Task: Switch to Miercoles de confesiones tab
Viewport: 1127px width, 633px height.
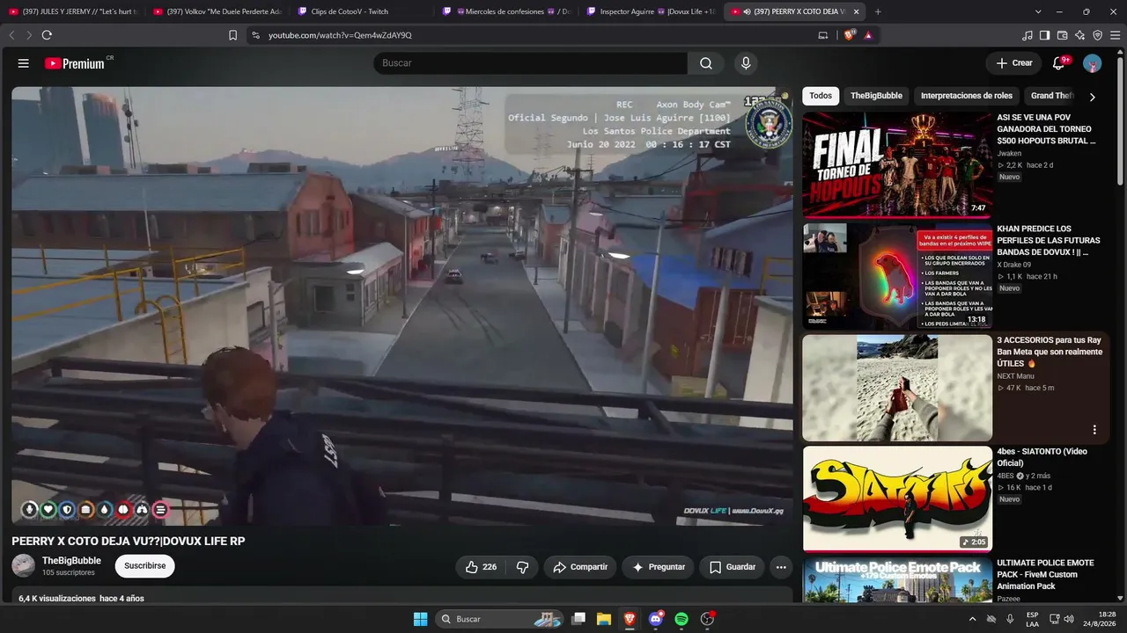Action: point(505,11)
